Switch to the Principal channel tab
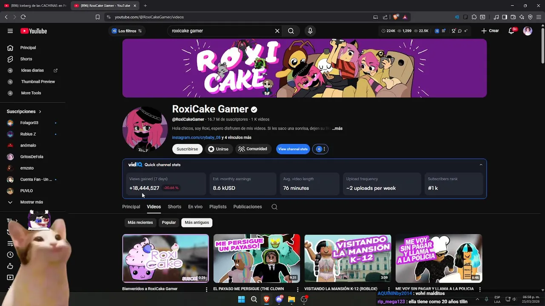 (x=131, y=207)
